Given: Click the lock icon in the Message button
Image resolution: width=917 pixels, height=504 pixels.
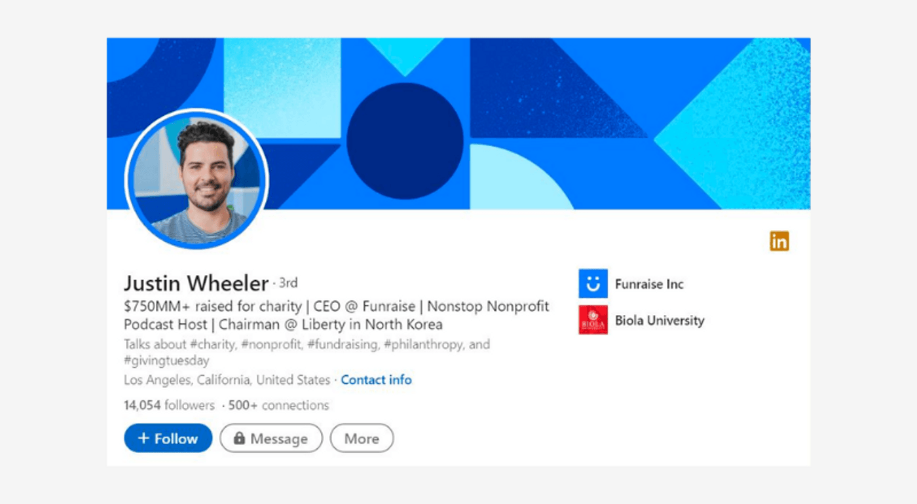Looking at the screenshot, I should (x=239, y=439).
